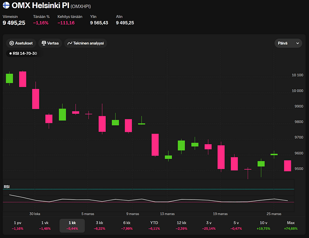Click the chevron arrow in the Päivä selector

click(298, 43)
